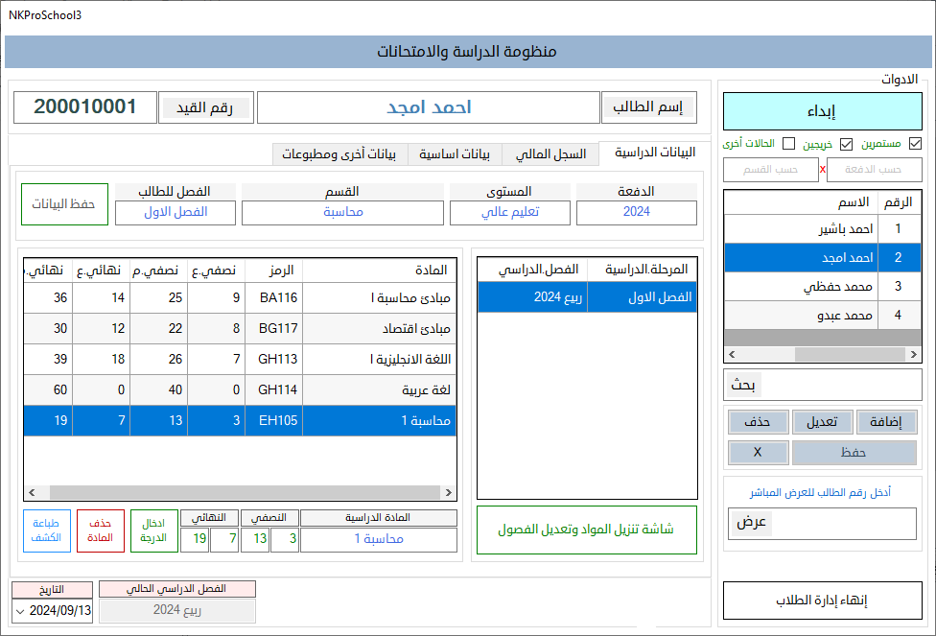The height and width of the screenshot is (636, 936).
Task: Open the date picker dropdown arrow
Action: [x=20, y=611]
